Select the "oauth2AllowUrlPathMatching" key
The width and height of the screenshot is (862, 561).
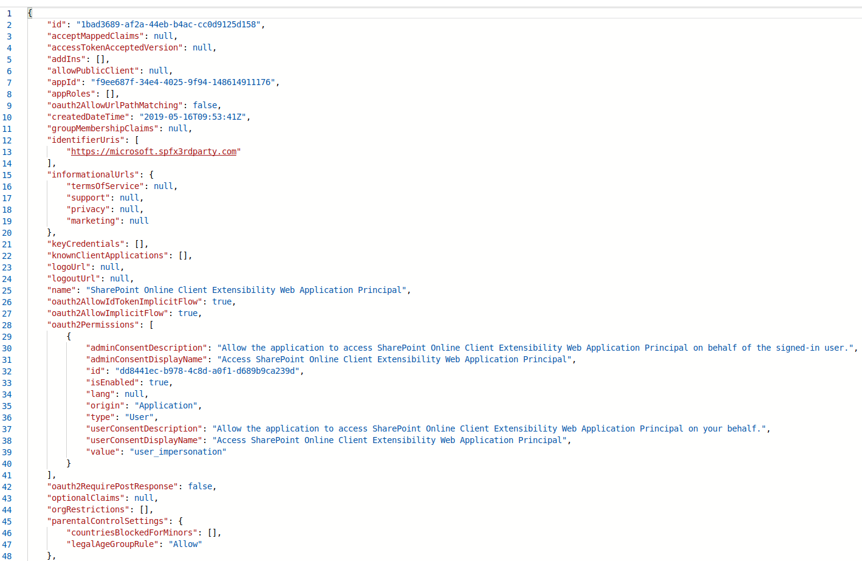115,105
